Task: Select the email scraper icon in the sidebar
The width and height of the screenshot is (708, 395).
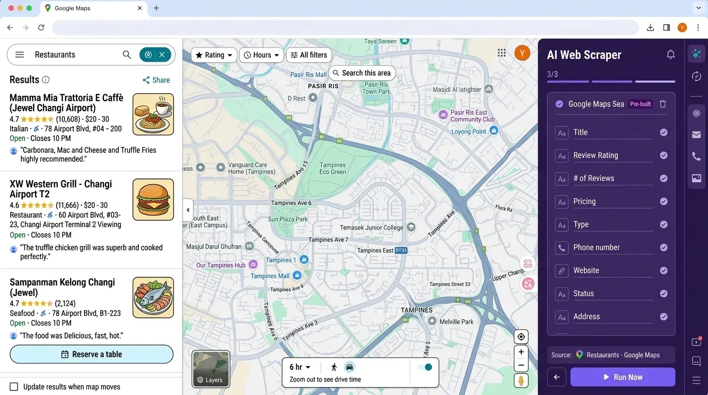Action: pos(696,135)
